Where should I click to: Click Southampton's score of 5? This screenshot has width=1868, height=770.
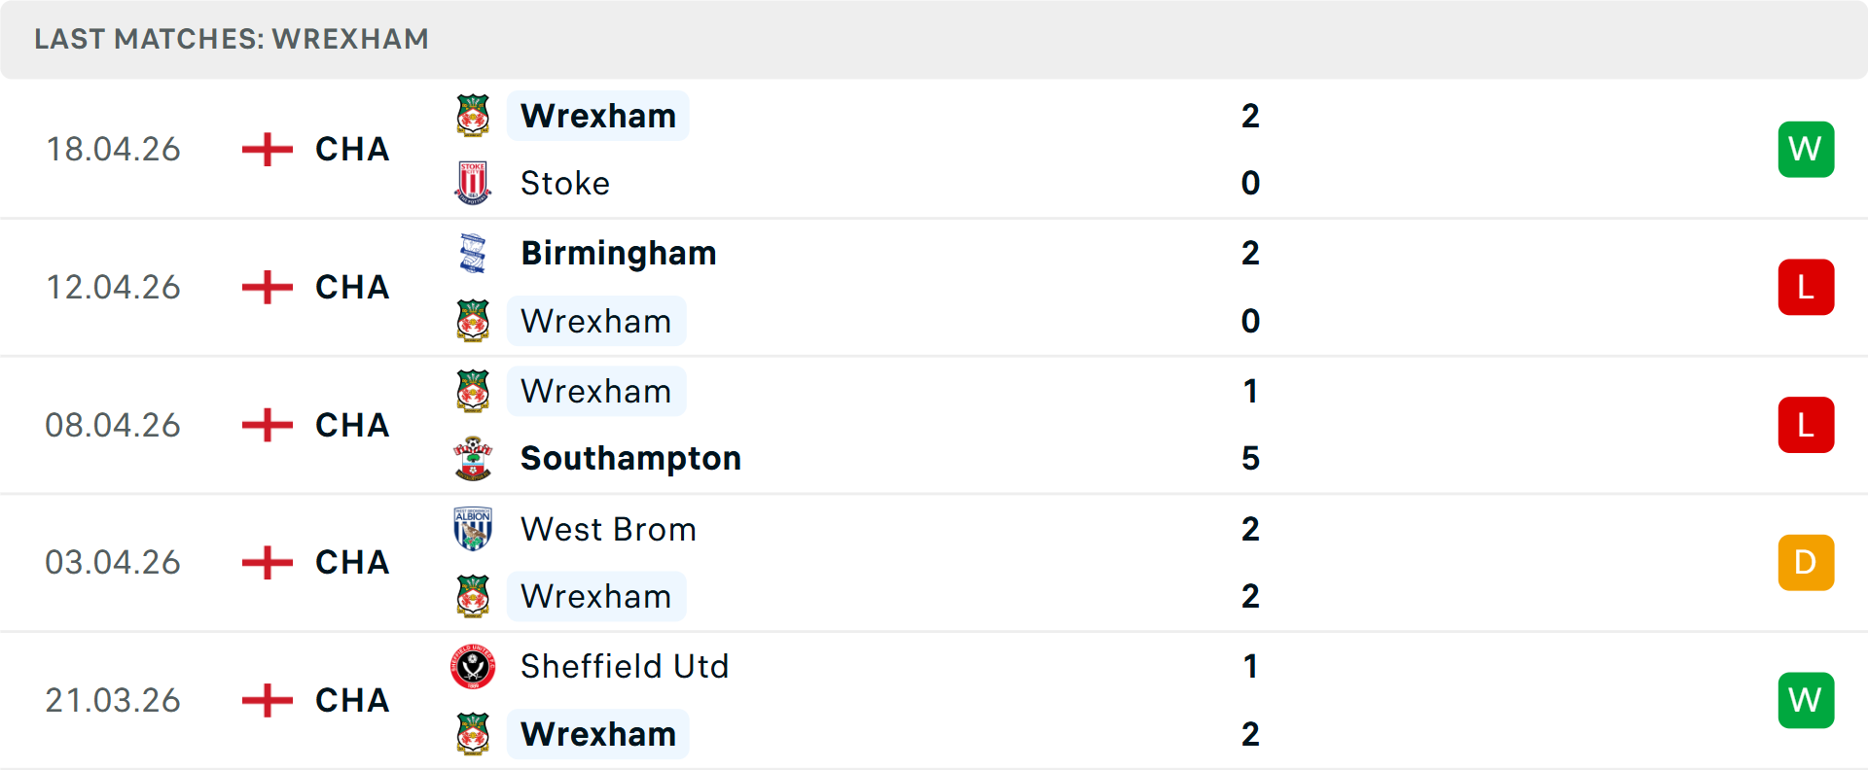[x=1250, y=458]
